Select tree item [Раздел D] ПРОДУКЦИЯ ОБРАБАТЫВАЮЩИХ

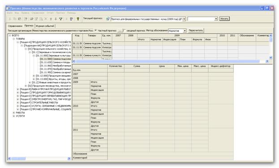[45, 96]
